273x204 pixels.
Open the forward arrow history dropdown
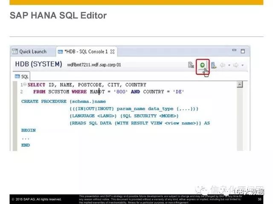tap(243, 65)
